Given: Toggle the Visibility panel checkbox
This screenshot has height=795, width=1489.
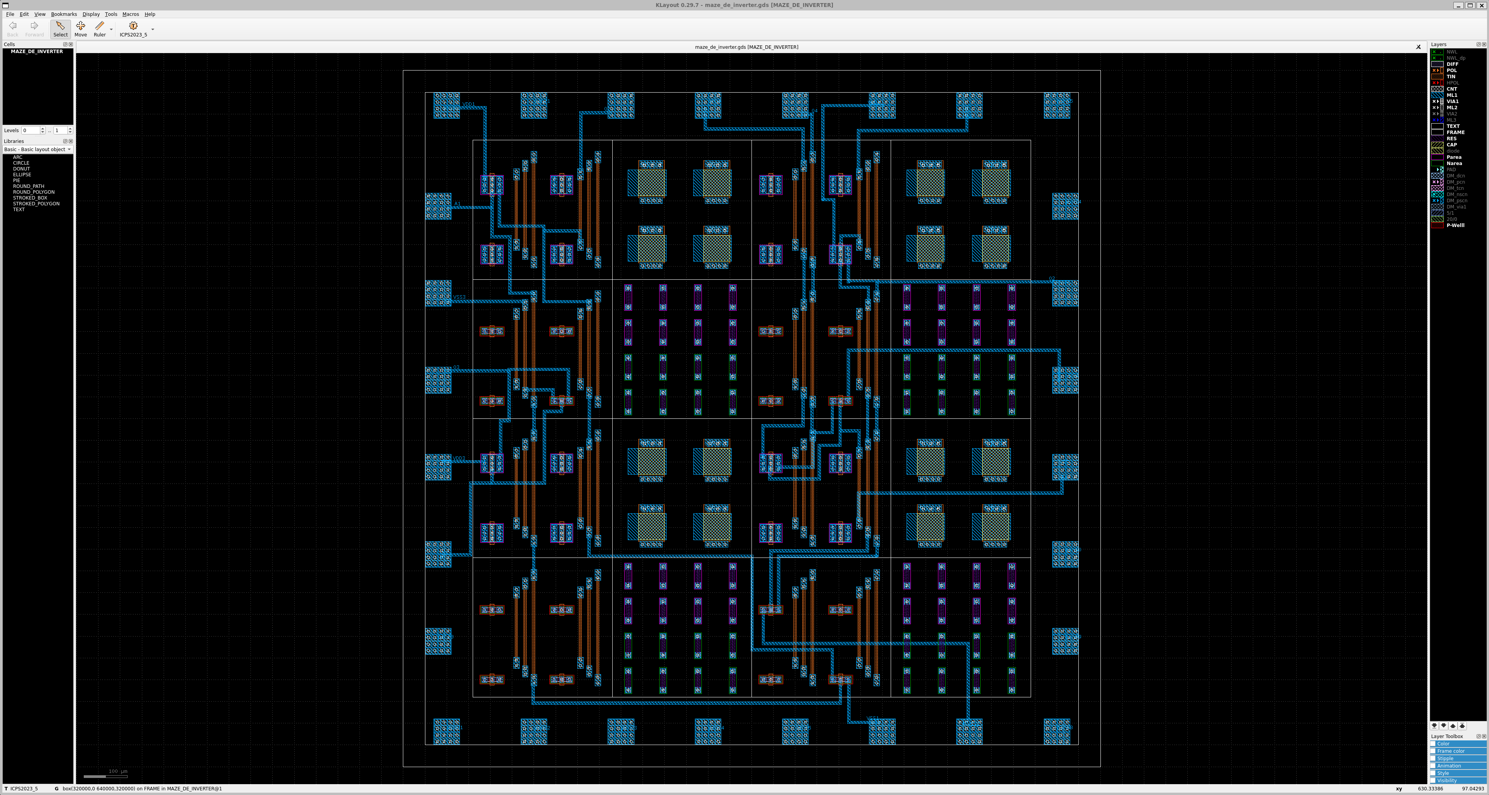Looking at the screenshot, I should tap(1434, 781).
